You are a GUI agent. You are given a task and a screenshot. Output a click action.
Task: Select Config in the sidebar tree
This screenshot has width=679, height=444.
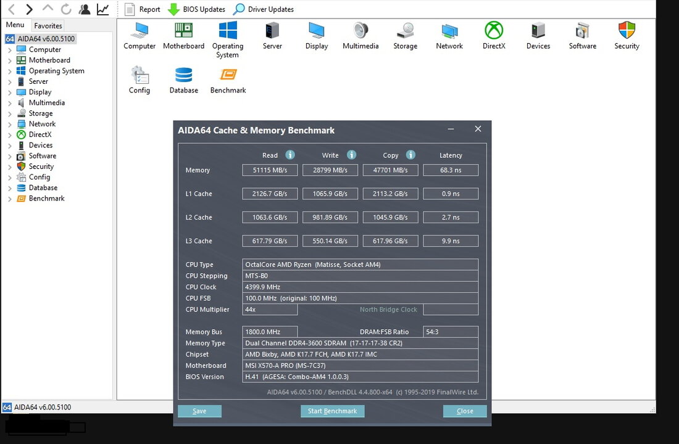point(40,177)
